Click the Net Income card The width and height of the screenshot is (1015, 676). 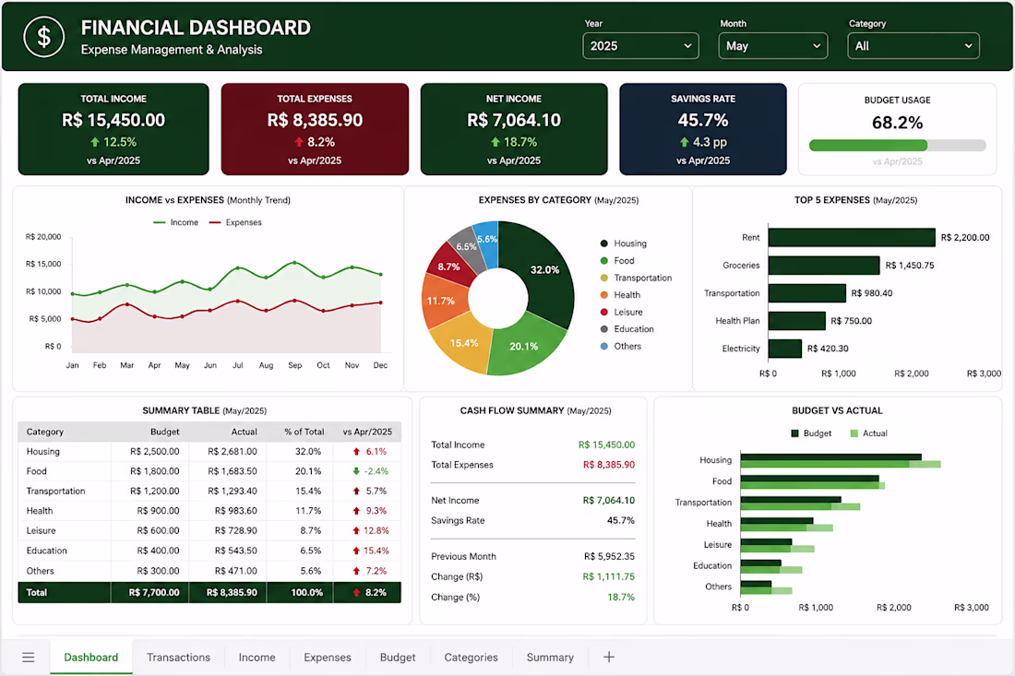pos(514,129)
